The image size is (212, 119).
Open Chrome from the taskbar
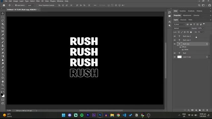[118, 115]
